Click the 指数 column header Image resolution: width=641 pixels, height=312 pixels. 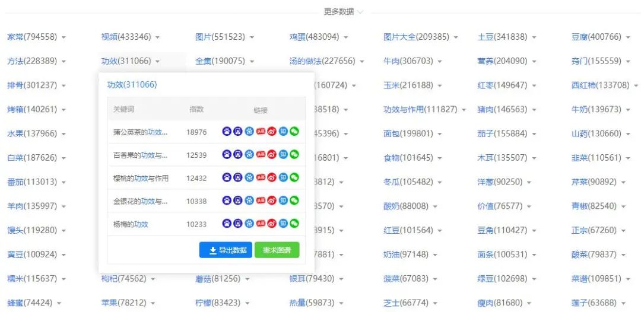[x=196, y=109]
